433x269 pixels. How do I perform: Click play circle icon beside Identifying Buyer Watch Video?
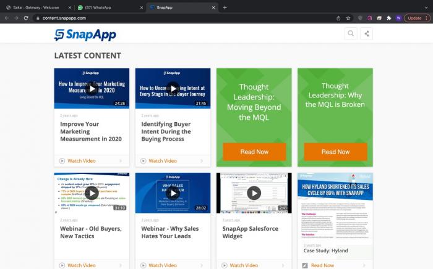(x=144, y=161)
